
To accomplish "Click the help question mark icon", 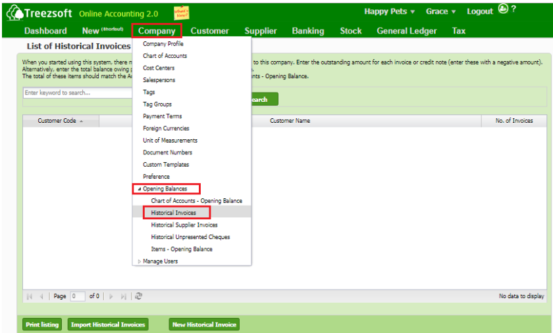I will [513, 9].
